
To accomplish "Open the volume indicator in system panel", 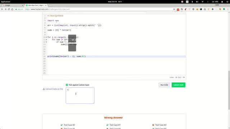I will pyautogui.click(x=197, y=2).
